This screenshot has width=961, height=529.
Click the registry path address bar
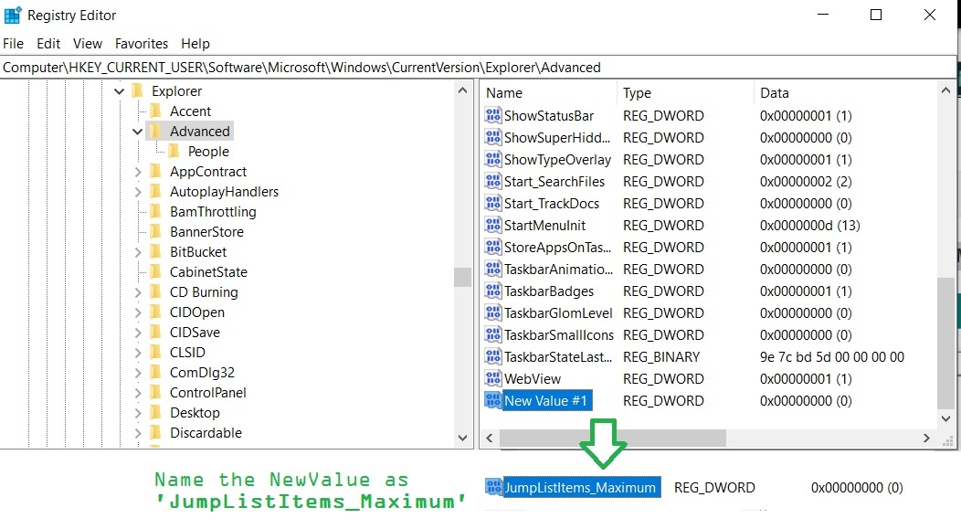tap(478, 67)
